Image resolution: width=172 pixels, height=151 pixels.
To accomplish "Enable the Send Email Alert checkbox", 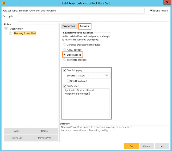I will pyautogui.click(x=68, y=81).
